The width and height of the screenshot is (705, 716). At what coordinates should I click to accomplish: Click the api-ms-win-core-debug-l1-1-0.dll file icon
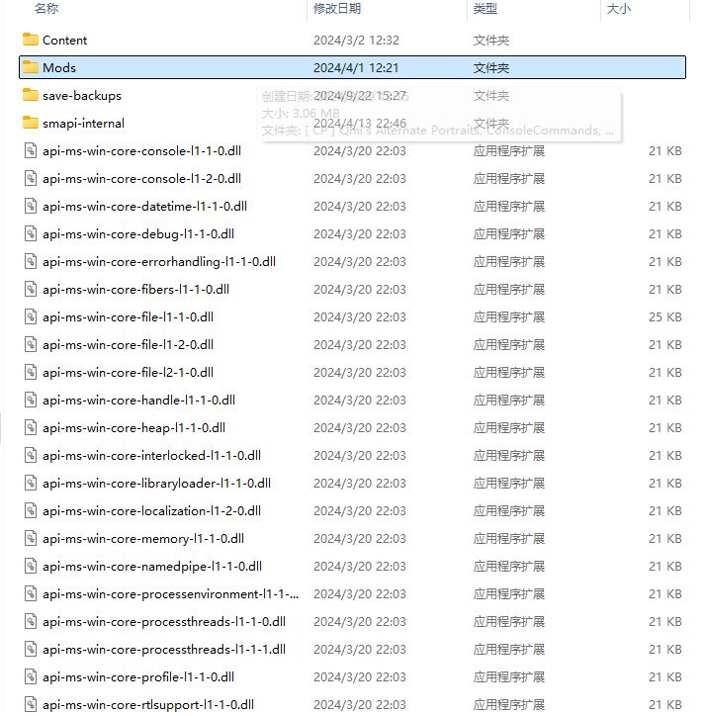click(31, 233)
